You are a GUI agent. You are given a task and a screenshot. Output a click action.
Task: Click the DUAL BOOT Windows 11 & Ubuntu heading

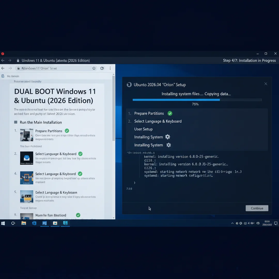(x=55, y=96)
